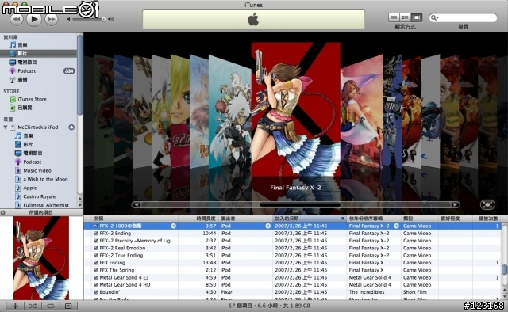Uncheck the Metal Gear Solid 4 HD checkbox
508x312 pixels.
[95, 285]
